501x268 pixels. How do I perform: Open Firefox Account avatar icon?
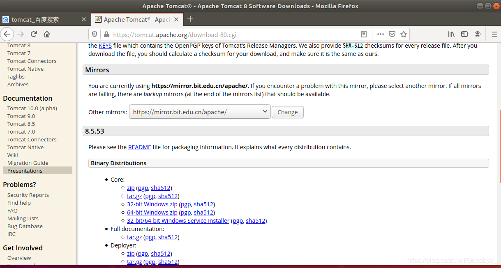(478, 34)
